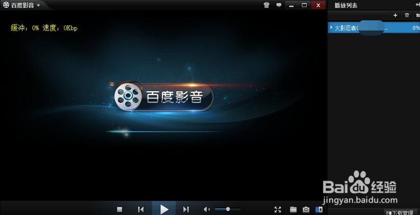Click the 百度影音 title logo icon

[6, 5]
